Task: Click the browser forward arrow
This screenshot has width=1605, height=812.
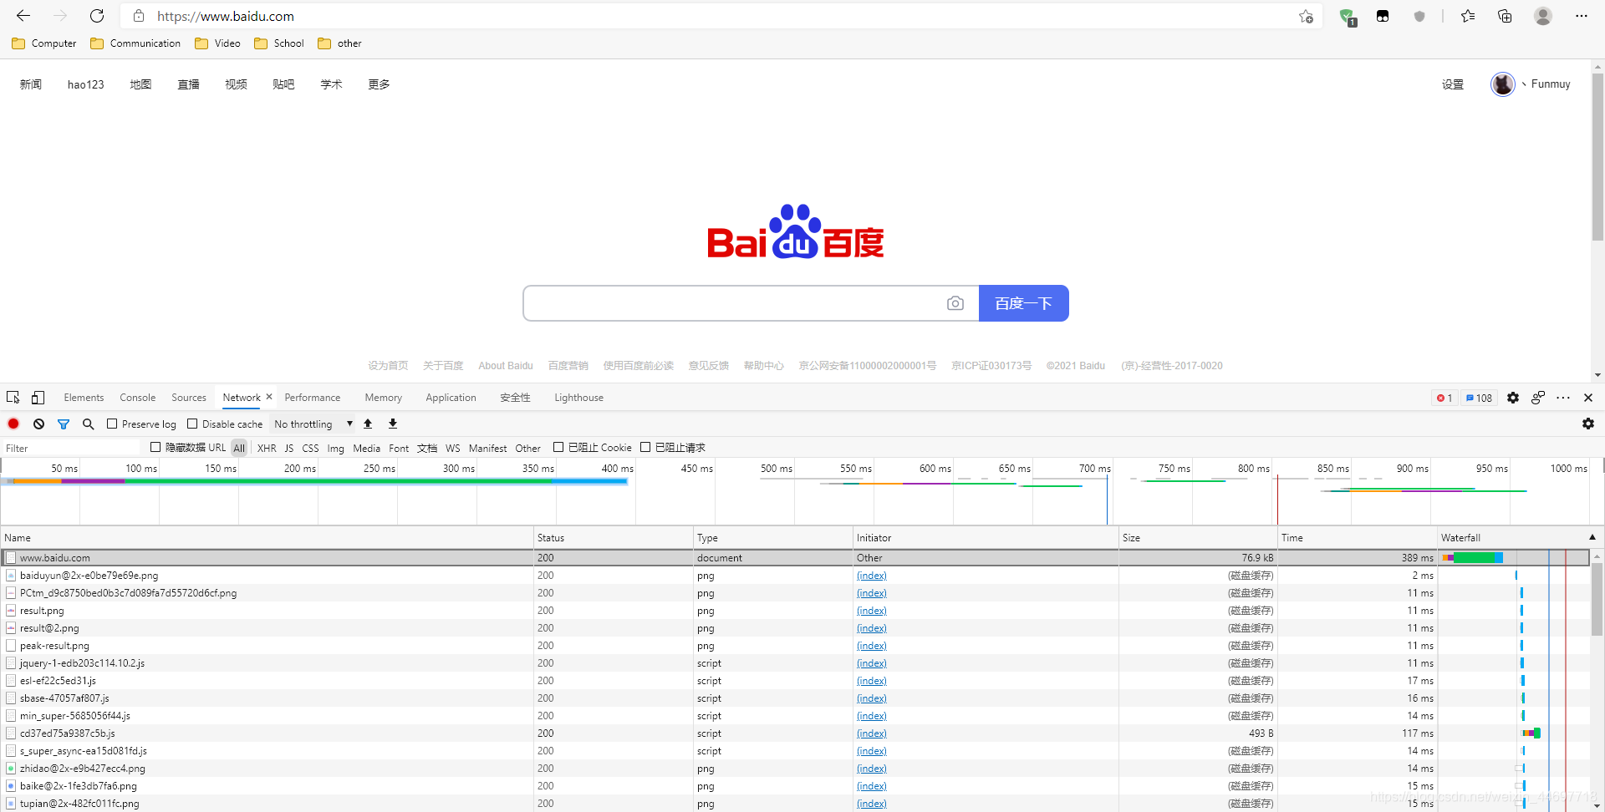Action: (60, 16)
